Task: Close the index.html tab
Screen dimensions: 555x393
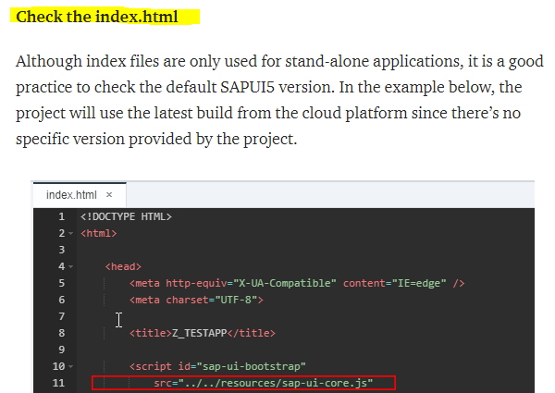Action: pos(109,195)
